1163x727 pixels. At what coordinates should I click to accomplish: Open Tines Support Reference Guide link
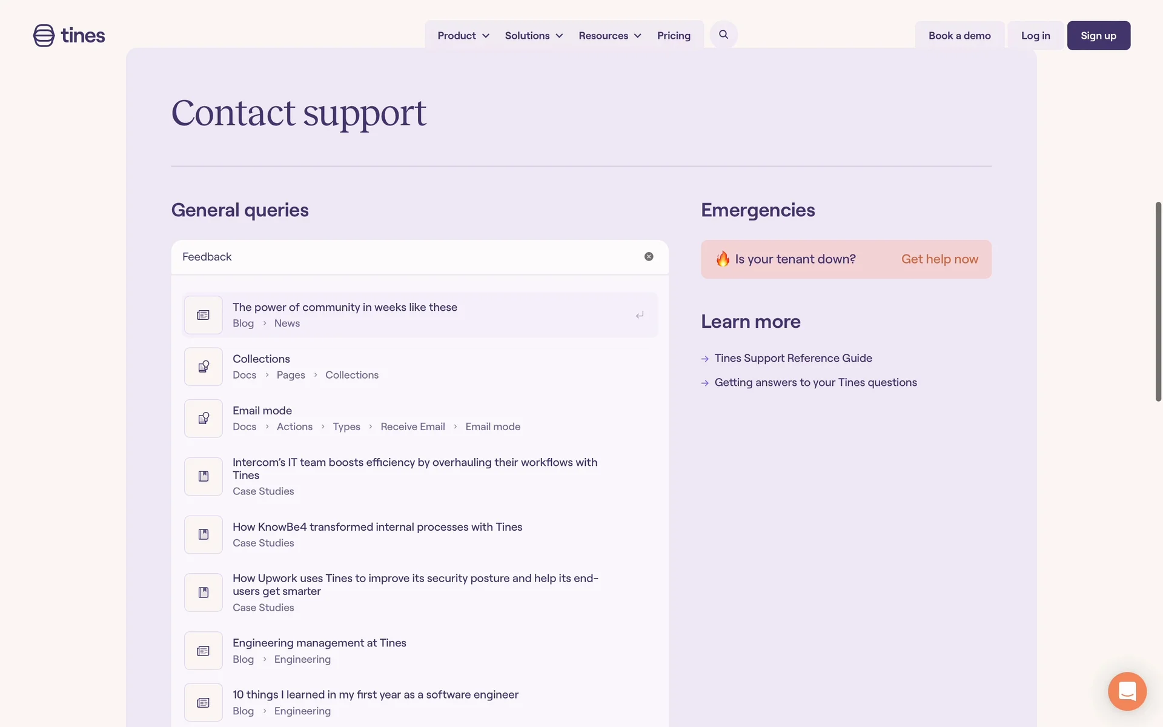[x=793, y=359]
